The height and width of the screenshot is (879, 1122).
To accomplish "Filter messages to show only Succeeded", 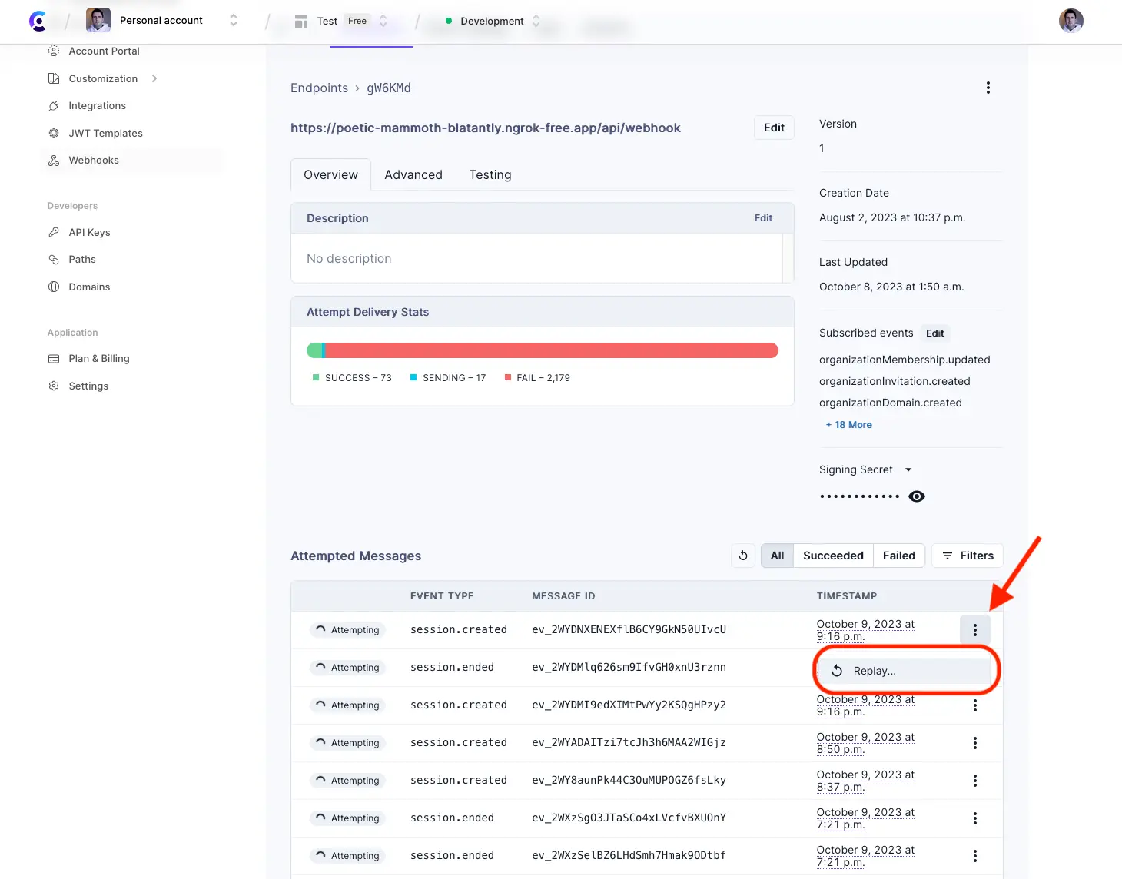I will 832,555.
